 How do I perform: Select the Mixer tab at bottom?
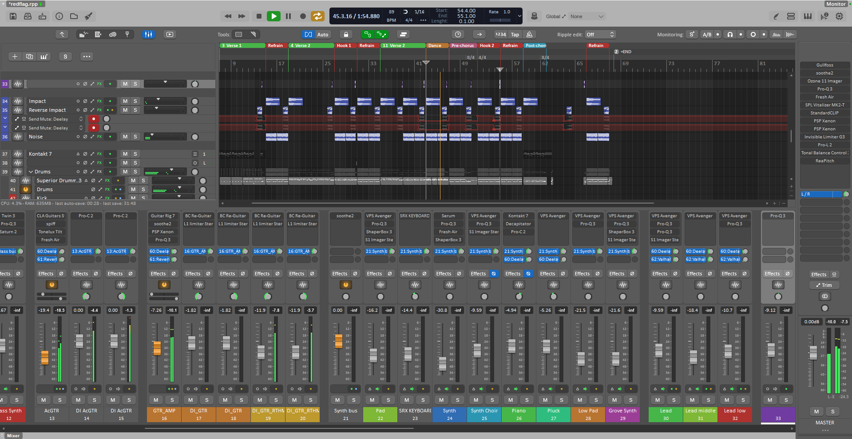coord(13,435)
